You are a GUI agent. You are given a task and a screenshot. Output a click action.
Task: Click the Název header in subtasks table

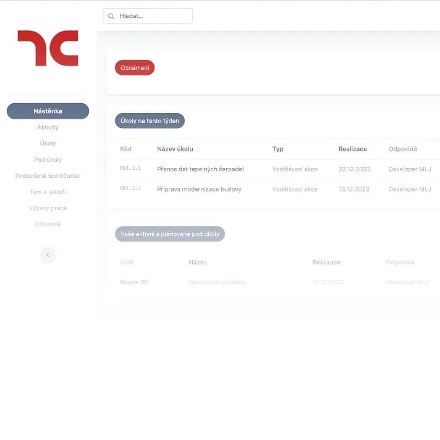[198, 263]
